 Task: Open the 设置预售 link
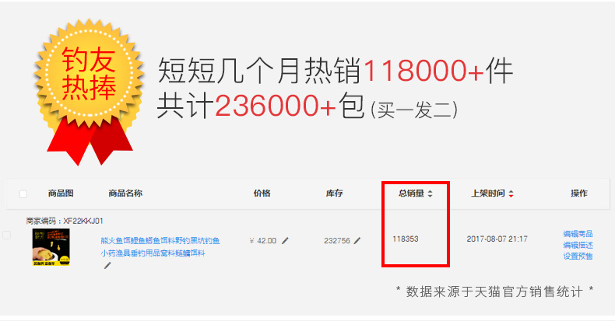[578, 256]
